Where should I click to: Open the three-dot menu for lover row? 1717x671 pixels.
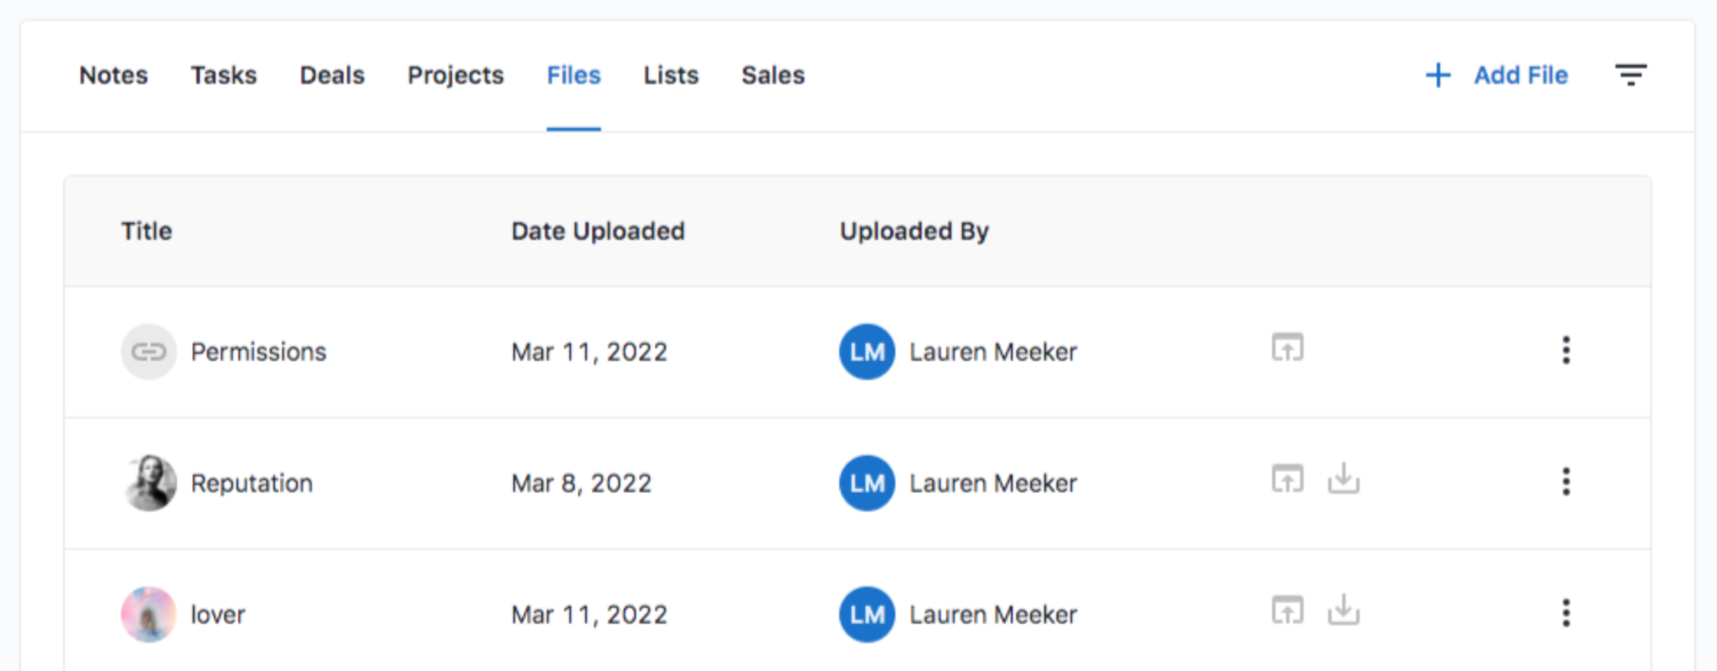point(1565,613)
